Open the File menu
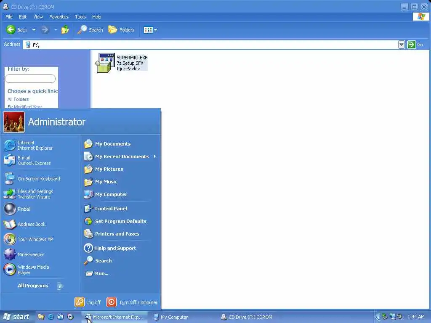 (x=9, y=17)
